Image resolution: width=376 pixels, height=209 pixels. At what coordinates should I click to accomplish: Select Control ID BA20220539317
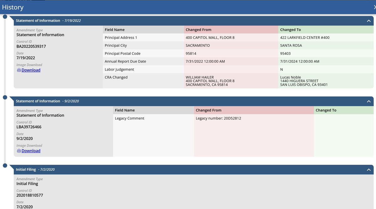(31, 46)
